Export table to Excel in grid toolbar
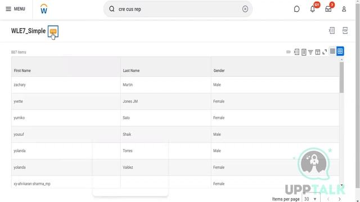360x202 pixels. [x=296, y=52]
